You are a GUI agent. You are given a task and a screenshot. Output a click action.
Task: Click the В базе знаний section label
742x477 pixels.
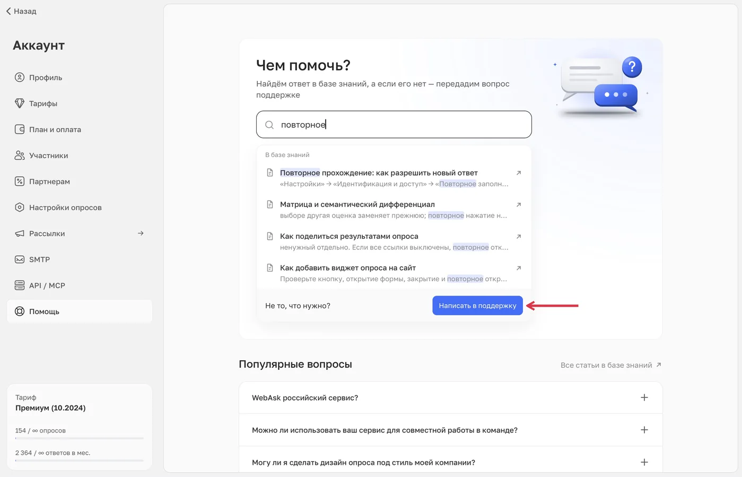287,155
